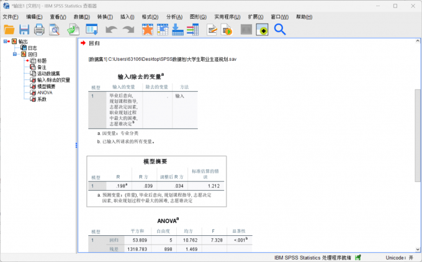Click the Redo arrow icon
The width and height of the screenshot is (422, 262).
tap(128, 29)
